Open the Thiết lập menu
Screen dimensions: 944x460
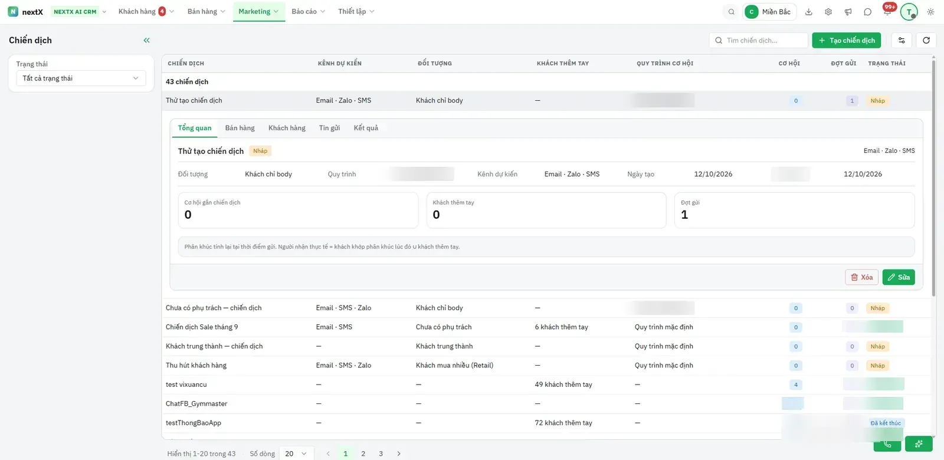click(x=356, y=12)
